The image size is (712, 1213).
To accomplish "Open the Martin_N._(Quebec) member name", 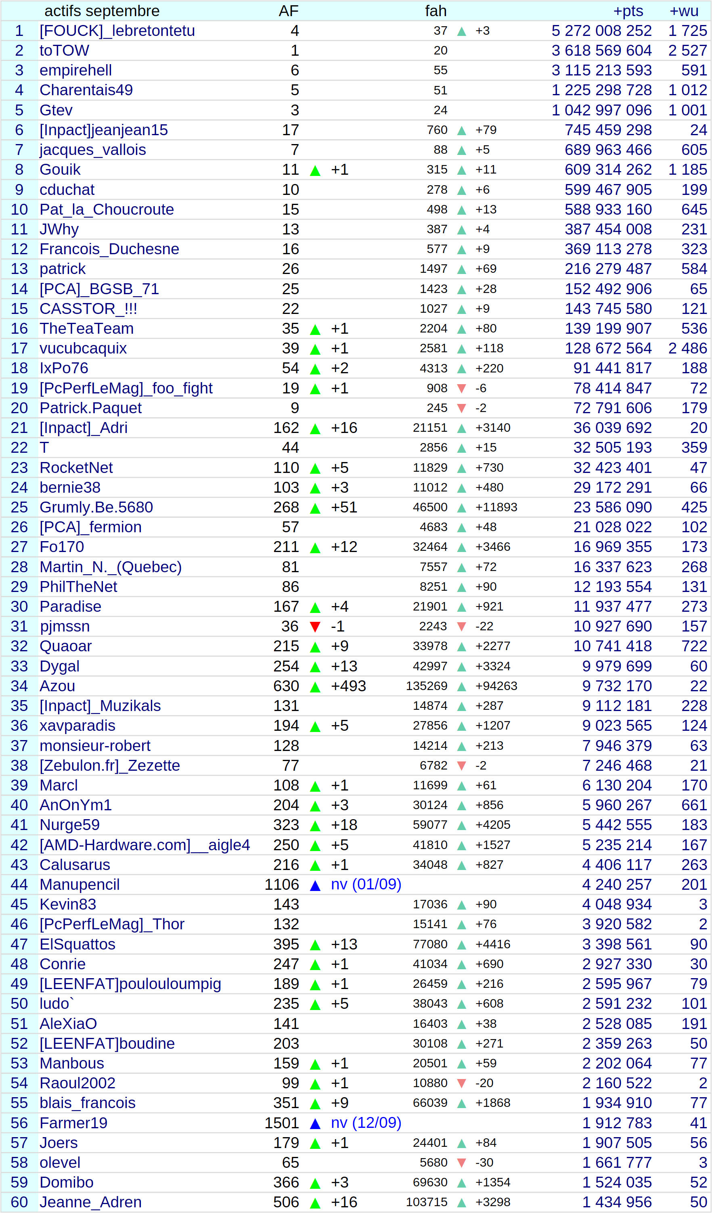I will [x=111, y=567].
